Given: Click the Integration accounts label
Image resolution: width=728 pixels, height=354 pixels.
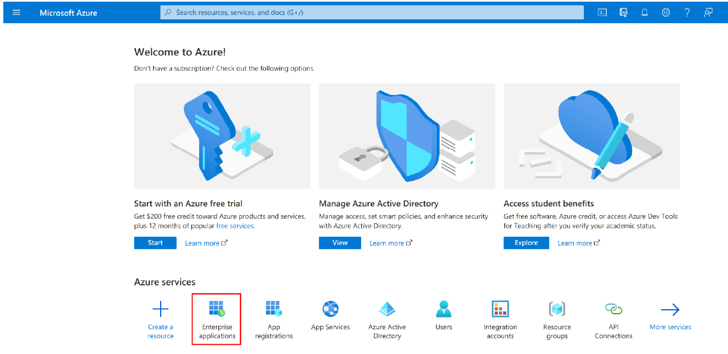Looking at the screenshot, I should point(500,331).
